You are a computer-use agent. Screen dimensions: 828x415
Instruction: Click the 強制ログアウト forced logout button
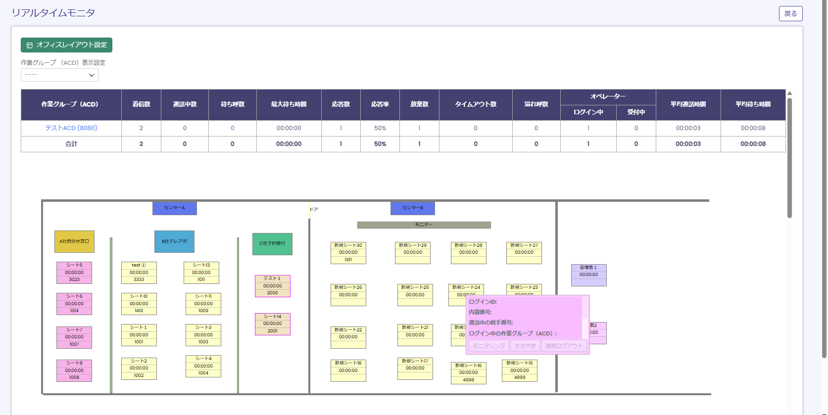pyautogui.click(x=564, y=346)
